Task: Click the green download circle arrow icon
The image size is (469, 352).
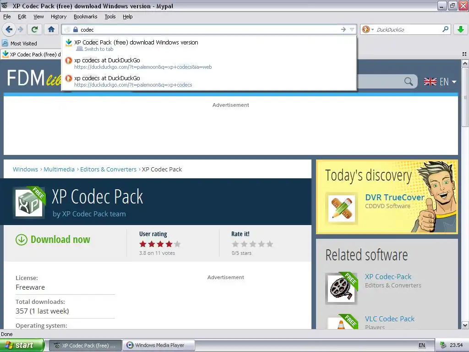Action: click(21, 240)
